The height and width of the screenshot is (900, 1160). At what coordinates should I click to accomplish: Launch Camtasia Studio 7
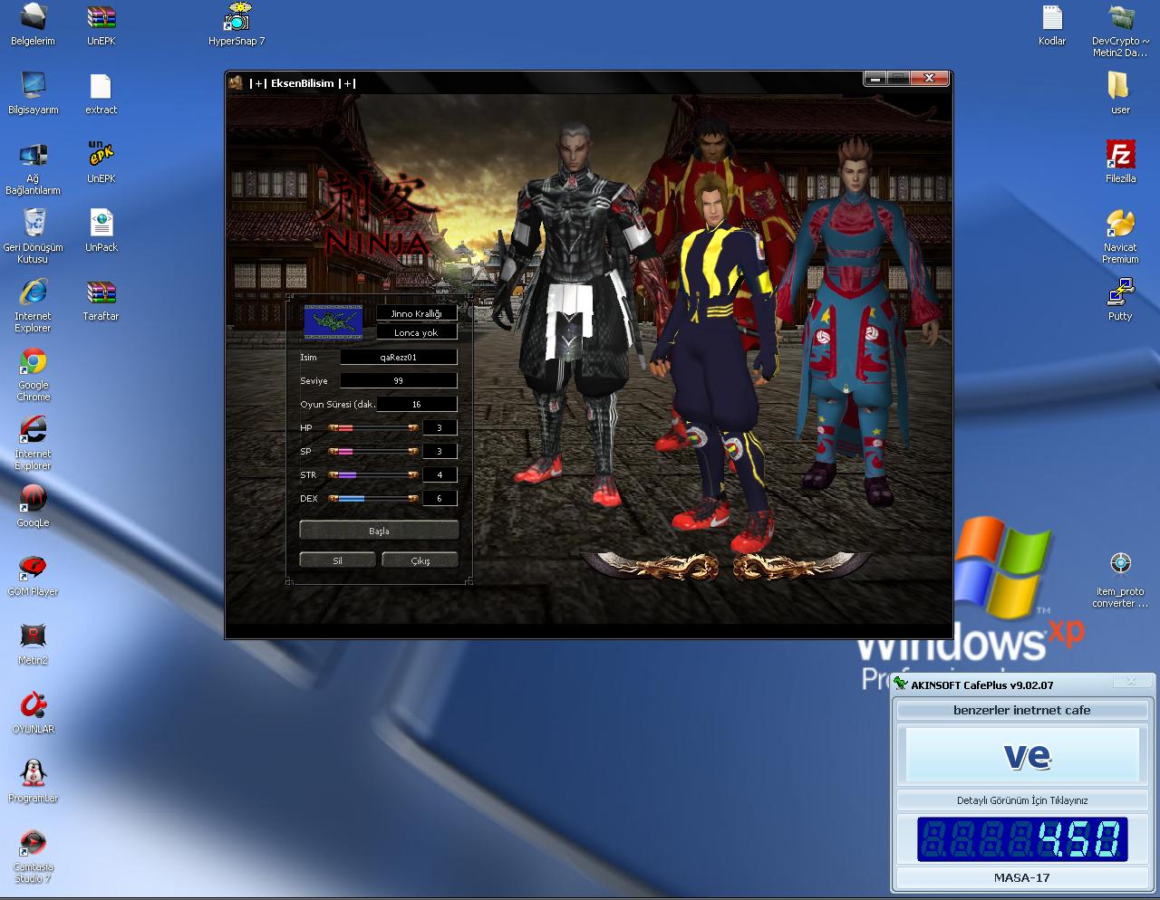(33, 857)
